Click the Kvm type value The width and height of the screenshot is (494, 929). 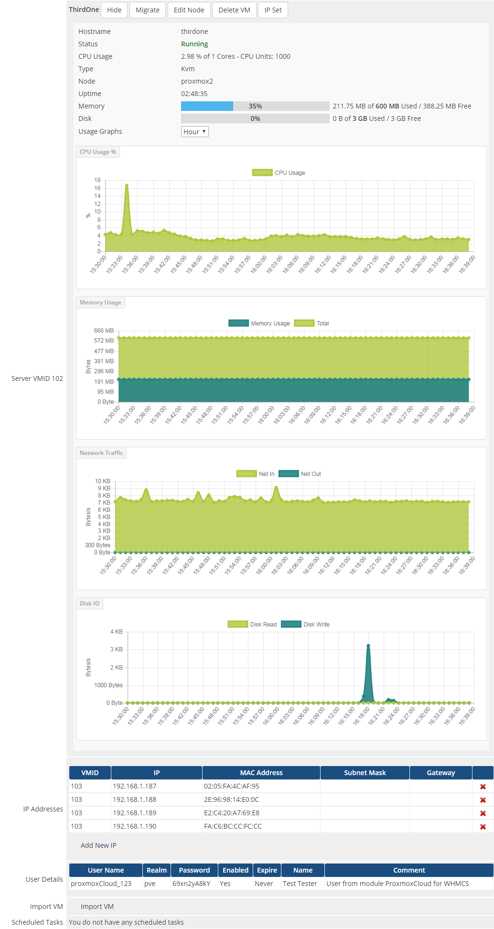(188, 69)
